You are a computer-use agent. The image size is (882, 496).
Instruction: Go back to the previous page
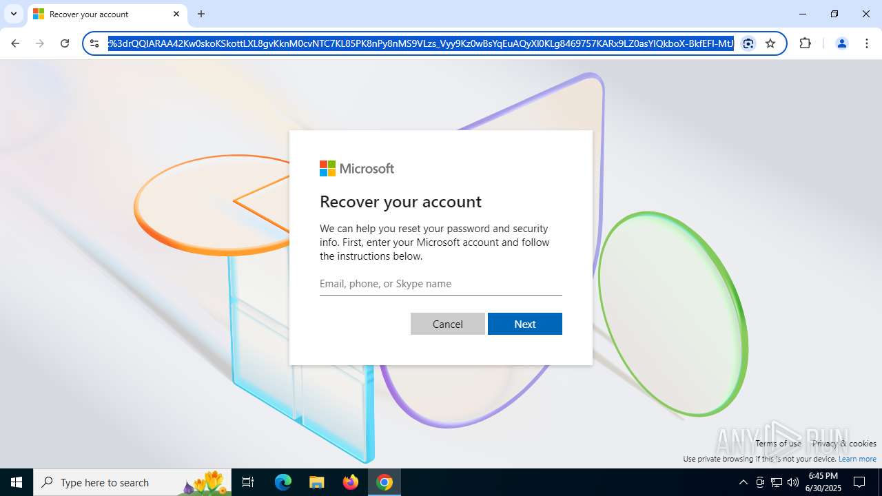[15, 43]
